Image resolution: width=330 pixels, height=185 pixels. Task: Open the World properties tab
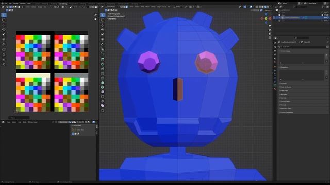point(275,63)
